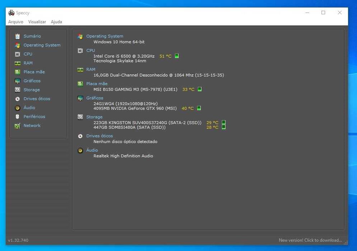357x251 pixels.
Task: Click '223GB KINGSTON SUV400S37240G' drive line
Action: (x=147, y=123)
